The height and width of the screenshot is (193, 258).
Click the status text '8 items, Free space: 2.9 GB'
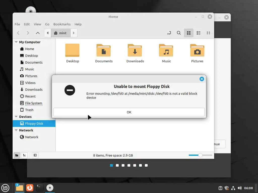[113, 155]
